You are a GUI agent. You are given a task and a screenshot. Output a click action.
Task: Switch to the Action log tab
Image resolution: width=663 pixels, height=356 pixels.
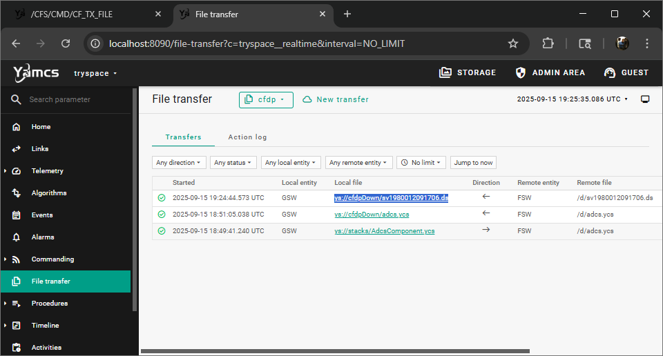click(247, 137)
